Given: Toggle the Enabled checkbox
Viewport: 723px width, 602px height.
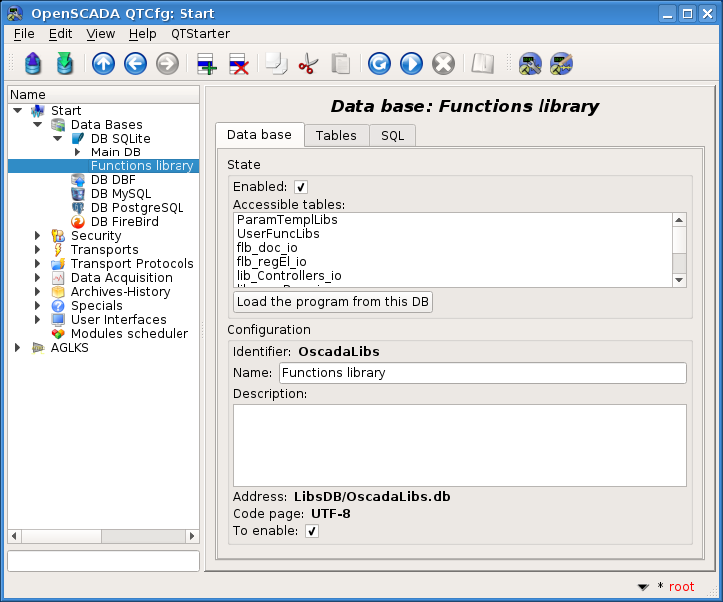Looking at the screenshot, I should click(x=301, y=187).
